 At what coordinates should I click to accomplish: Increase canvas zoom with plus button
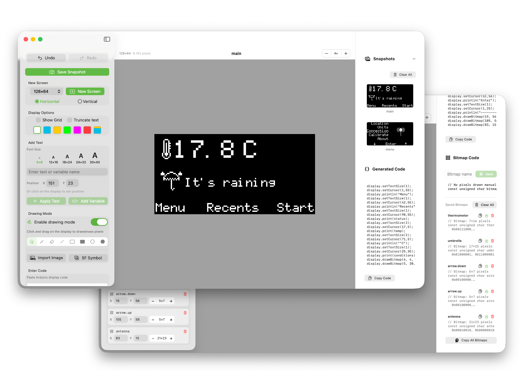click(346, 54)
